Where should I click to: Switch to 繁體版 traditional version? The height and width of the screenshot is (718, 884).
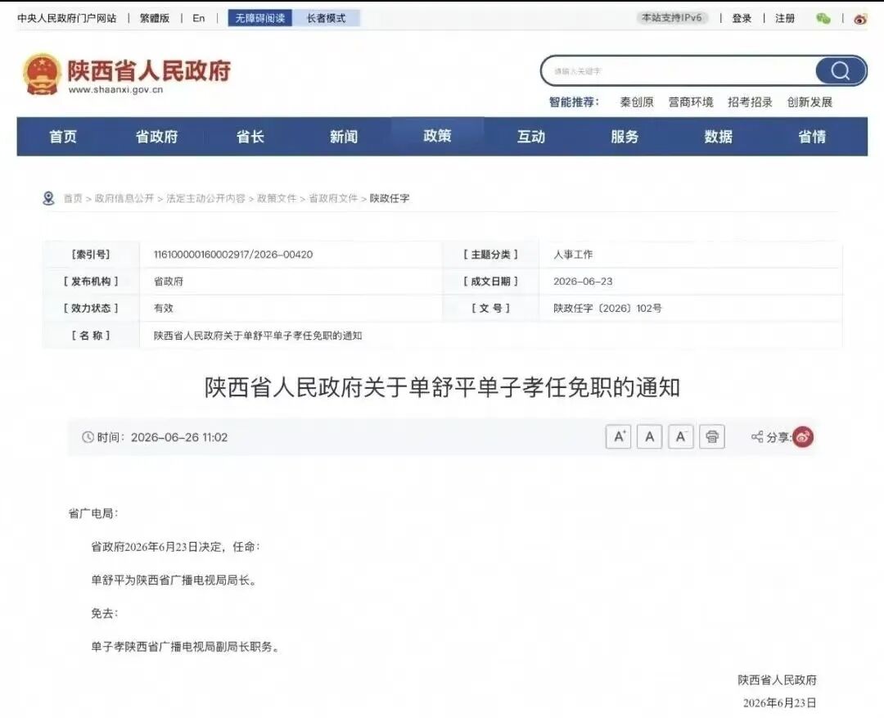[x=155, y=18]
